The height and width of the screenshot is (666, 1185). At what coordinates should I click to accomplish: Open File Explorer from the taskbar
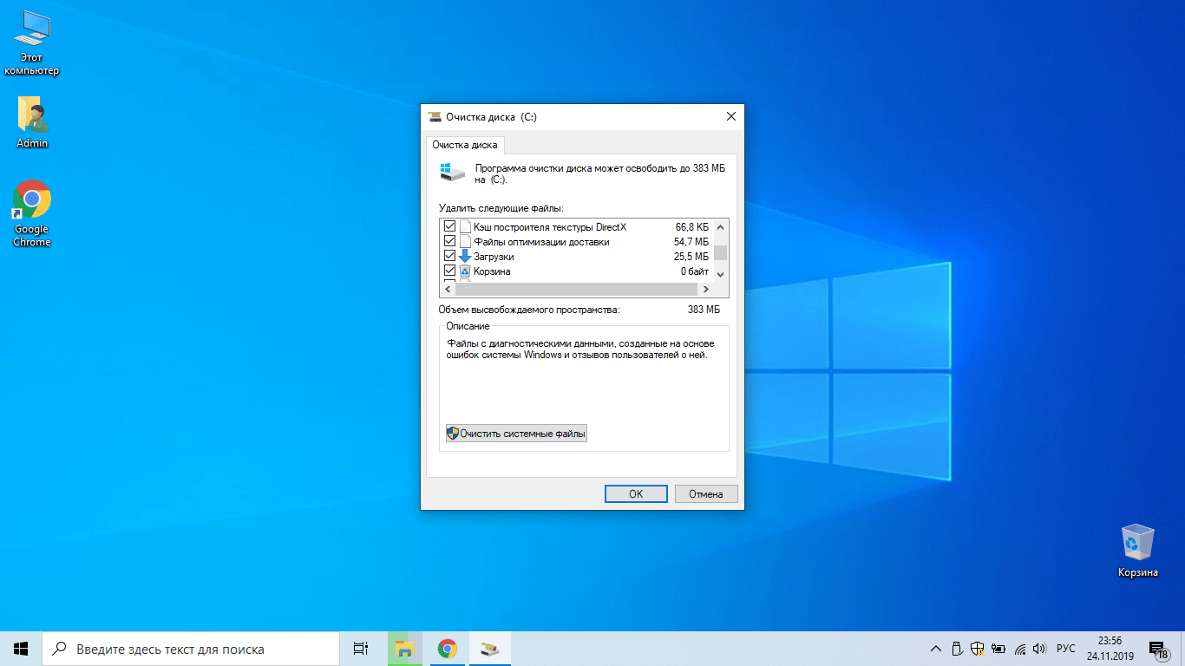click(404, 649)
